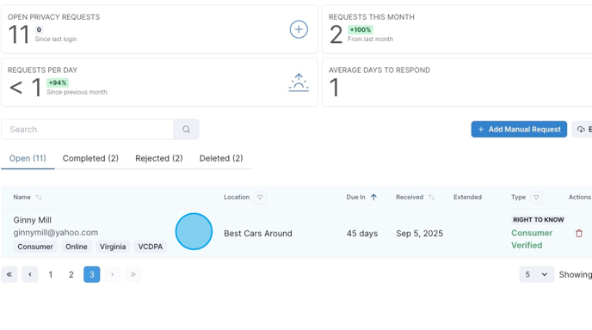Open the Location column filter
The image size is (592, 330).
tap(260, 198)
